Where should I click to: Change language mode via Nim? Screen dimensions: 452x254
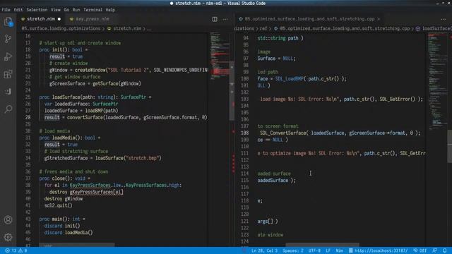click(339, 250)
